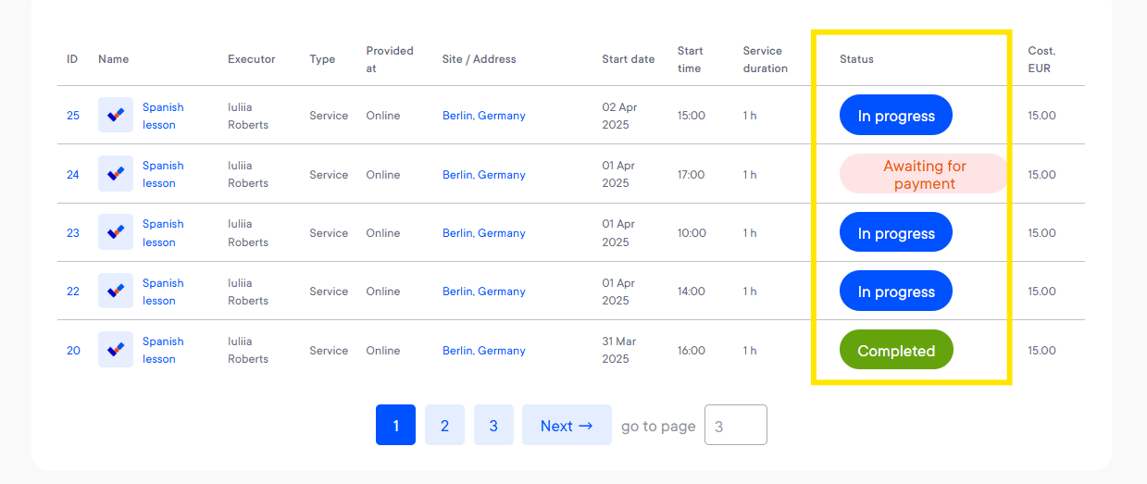Click the Next arrow pagination button
The width and height of the screenshot is (1147, 484).
pos(567,425)
